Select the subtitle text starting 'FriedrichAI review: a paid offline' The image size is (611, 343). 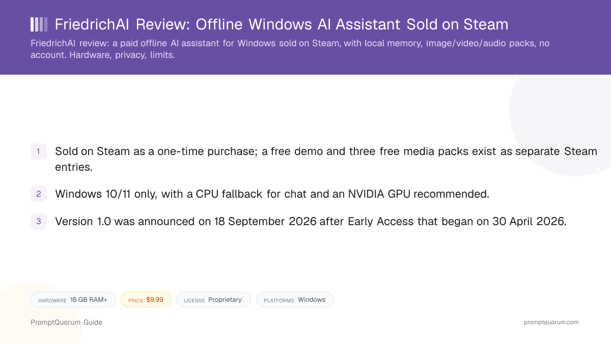point(290,49)
